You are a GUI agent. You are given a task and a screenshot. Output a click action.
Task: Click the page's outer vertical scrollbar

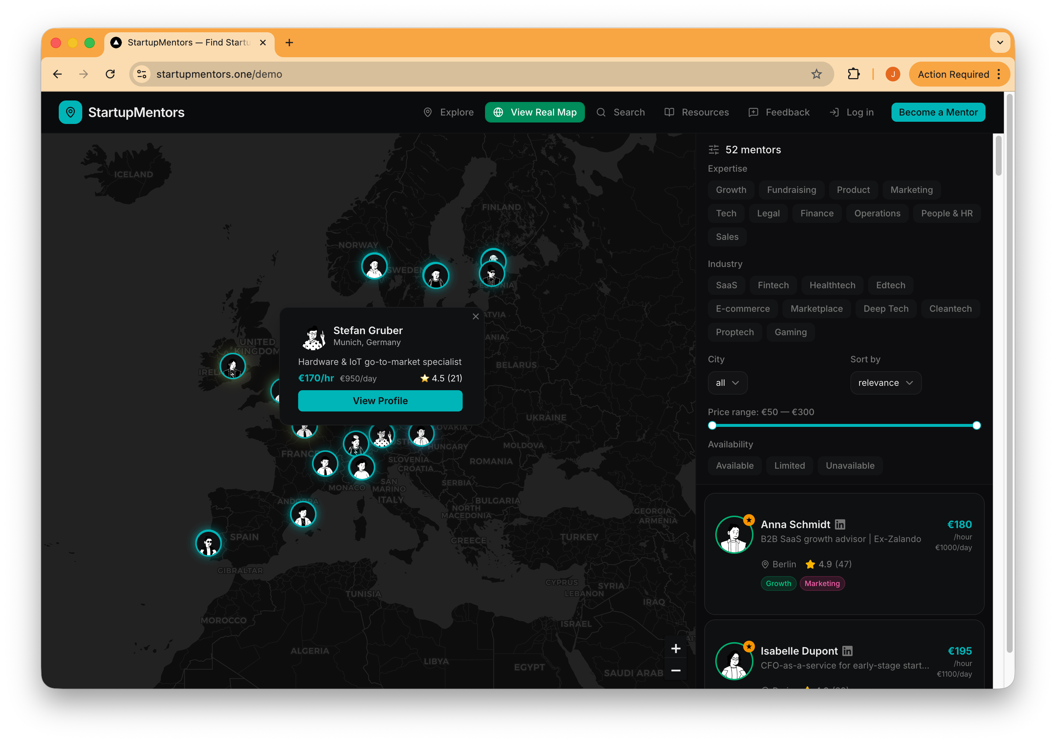coord(1009,372)
